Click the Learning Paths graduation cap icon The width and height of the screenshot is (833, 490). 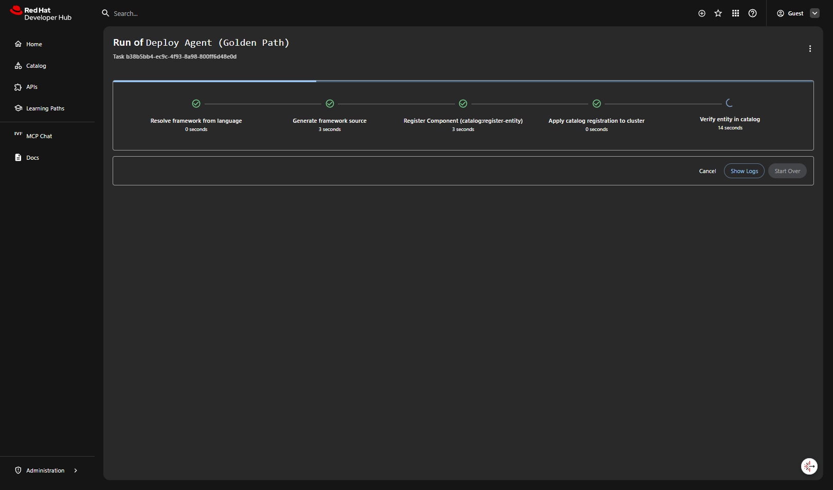click(x=18, y=108)
